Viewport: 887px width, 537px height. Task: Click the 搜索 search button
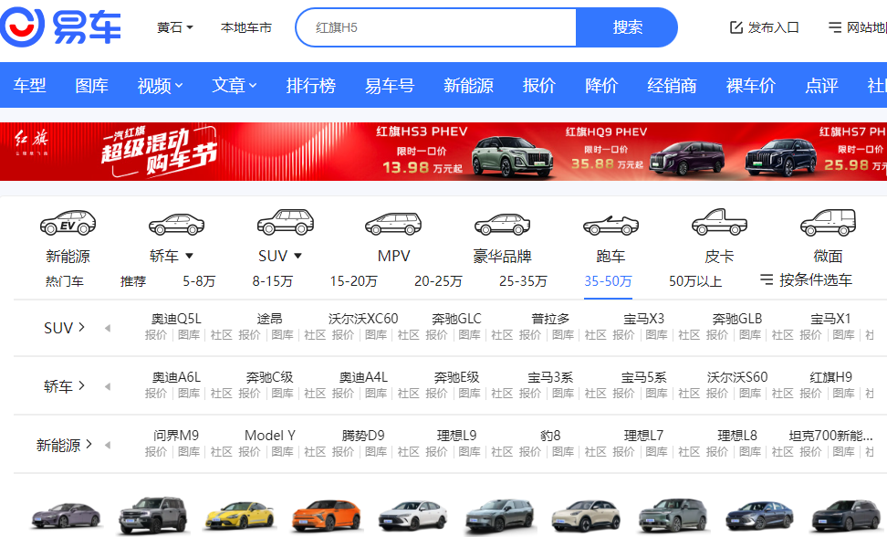[627, 27]
